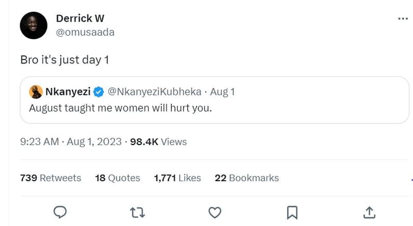Retweet using the arrows icon

click(x=137, y=212)
